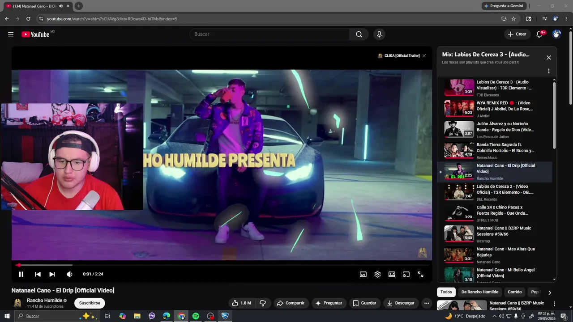Switch to theater mode view
The width and height of the screenshot is (573, 322).
click(x=392, y=274)
